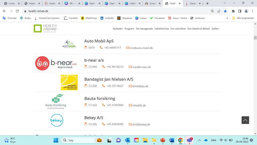Bookmark this page with the star icon
The width and height of the screenshot is (257, 145).
click(x=225, y=11)
